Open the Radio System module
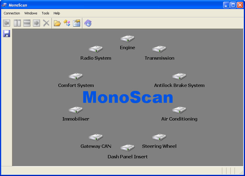The width and height of the screenshot is (245, 176). tap(96, 49)
